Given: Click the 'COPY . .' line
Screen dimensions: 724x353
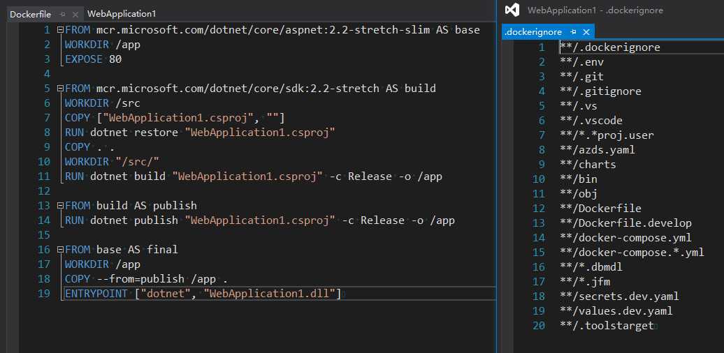Looking at the screenshot, I should pos(90,147).
